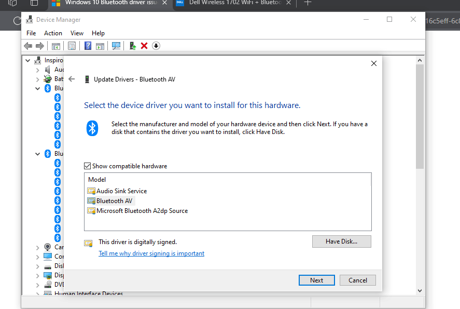Viewport: 460px width, 309px height.
Task: Toggle Show compatible hardware checkbox
Action: [x=88, y=166]
